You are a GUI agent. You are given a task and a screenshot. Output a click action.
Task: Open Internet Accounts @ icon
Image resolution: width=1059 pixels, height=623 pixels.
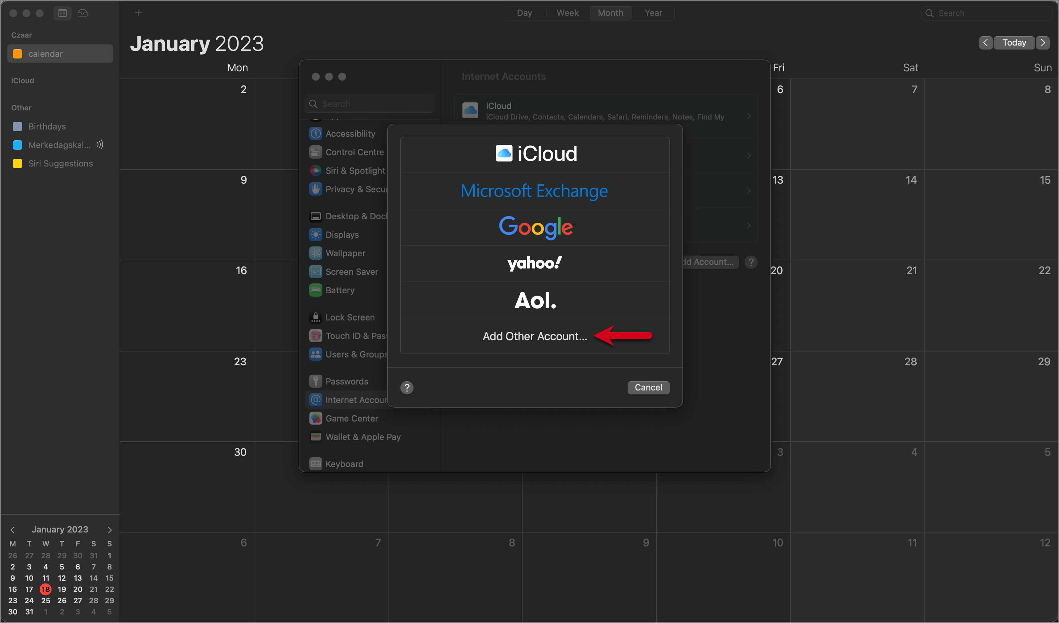tap(315, 400)
